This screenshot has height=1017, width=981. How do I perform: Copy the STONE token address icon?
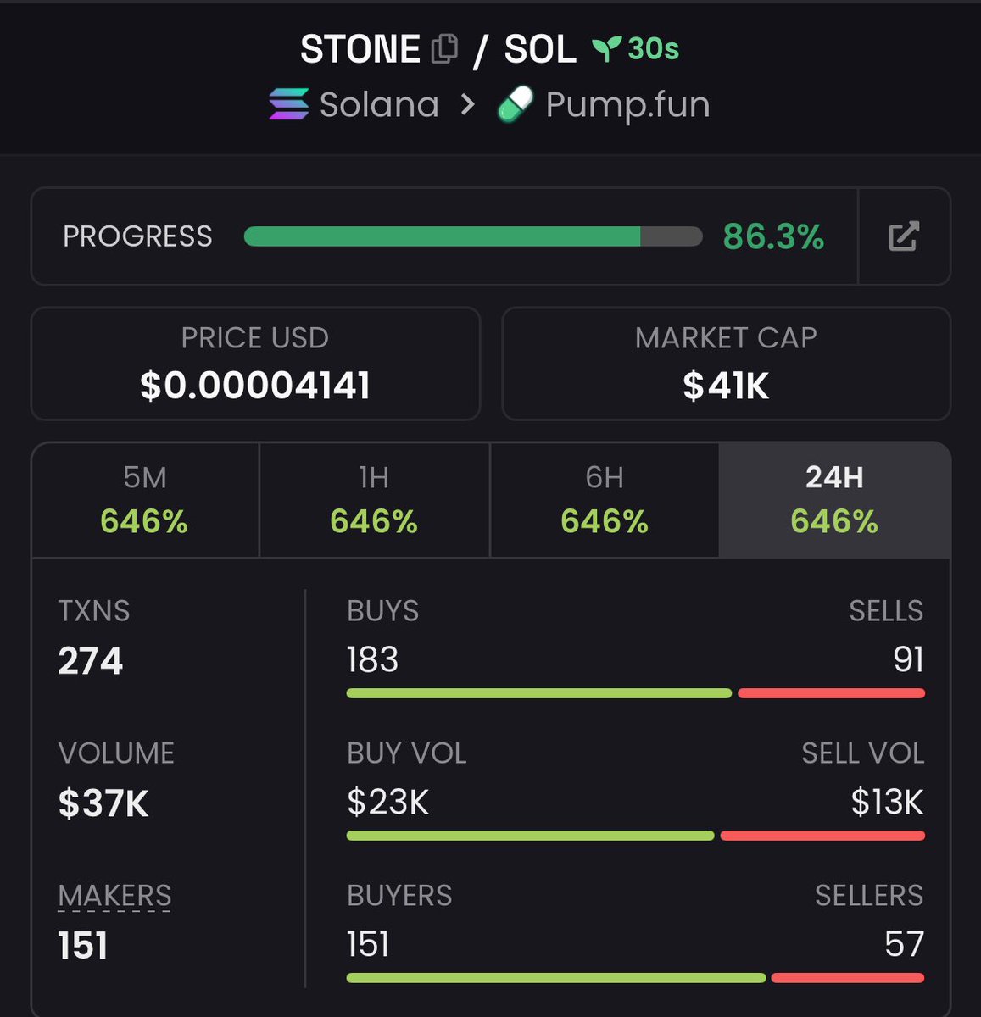pos(444,49)
